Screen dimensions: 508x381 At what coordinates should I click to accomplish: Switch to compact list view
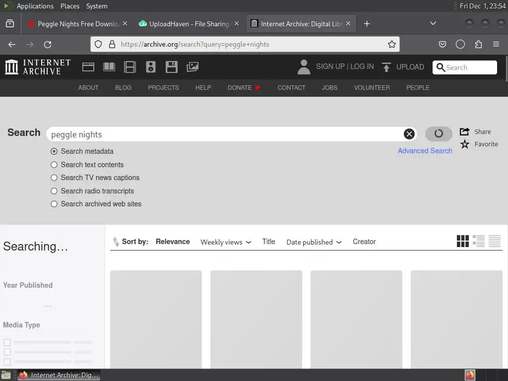click(495, 241)
